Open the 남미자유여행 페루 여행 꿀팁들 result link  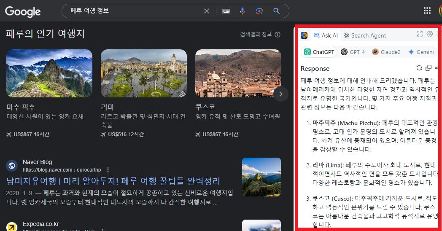tap(113, 181)
